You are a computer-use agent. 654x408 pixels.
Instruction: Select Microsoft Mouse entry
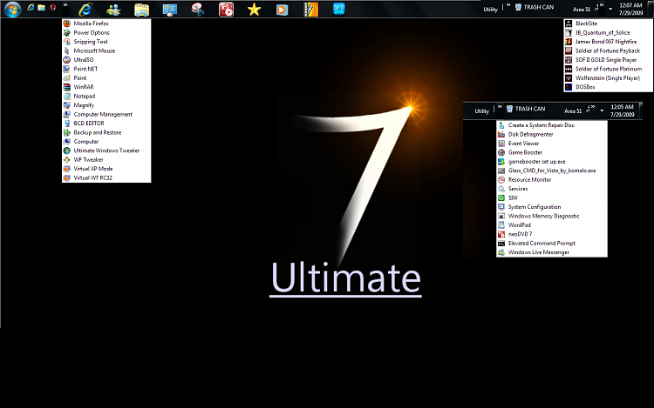106,50
